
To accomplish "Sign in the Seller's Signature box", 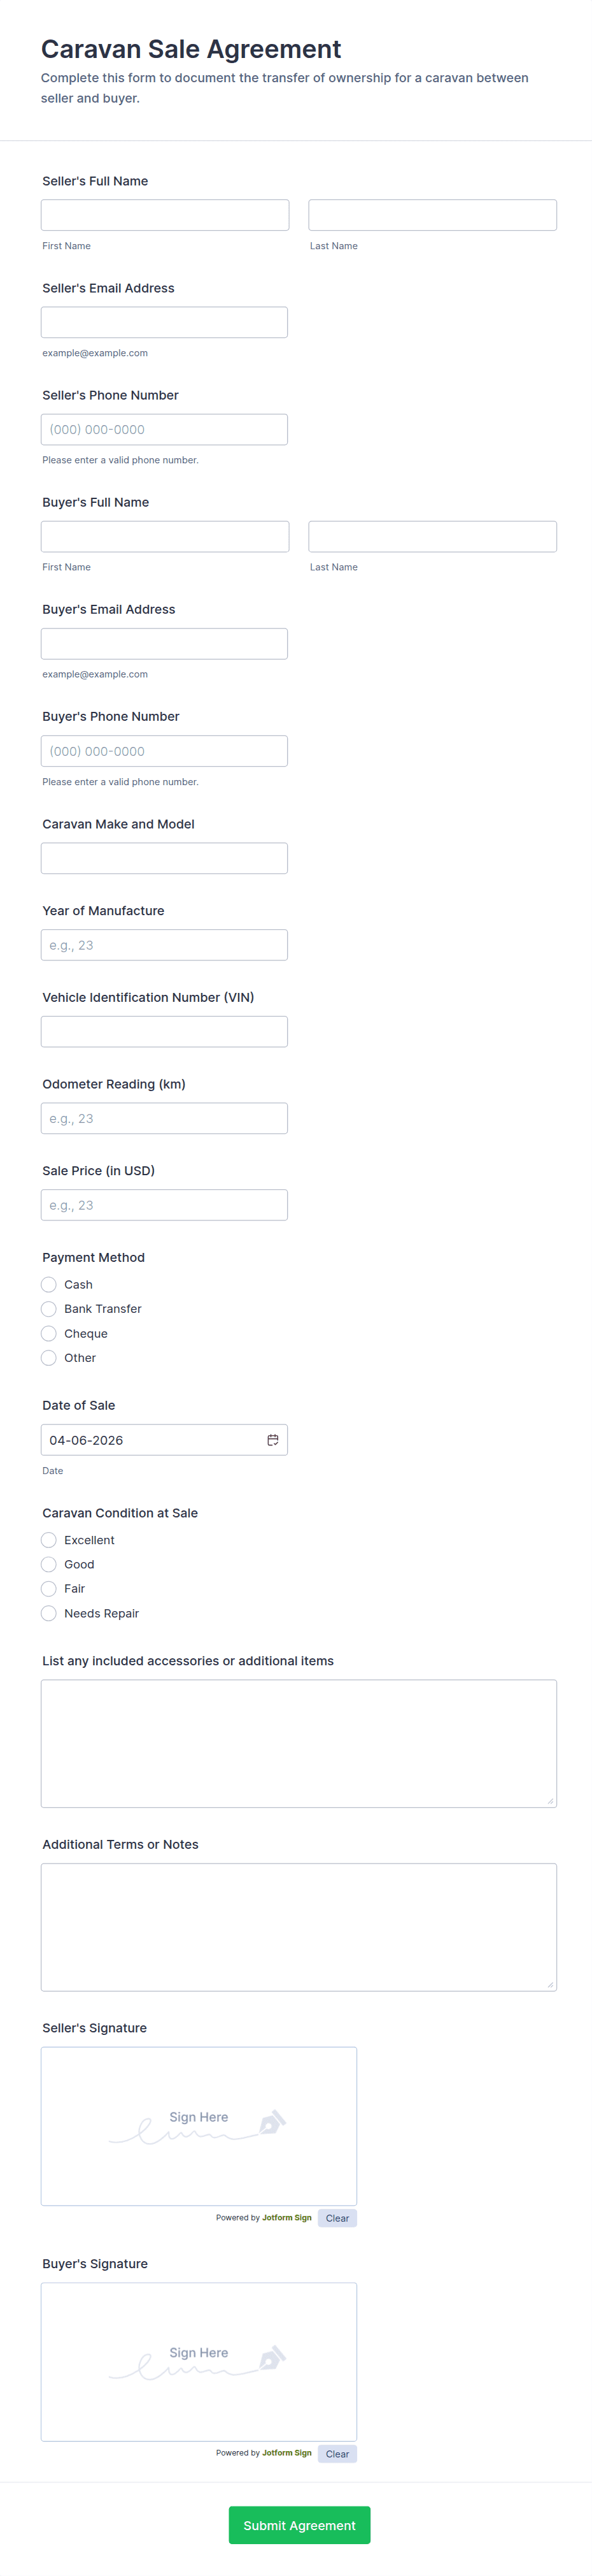I will click(199, 2125).
